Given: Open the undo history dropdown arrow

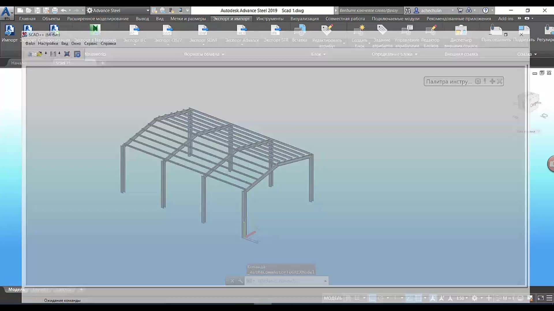Looking at the screenshot, I should (x=70, y=10).
